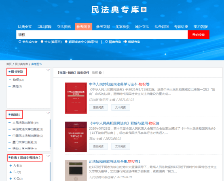Click 原版阅读 for 学习读本·物权卷
Viewport: 224px width, 181px height.
pyautogui.click(x=98, y=107)
